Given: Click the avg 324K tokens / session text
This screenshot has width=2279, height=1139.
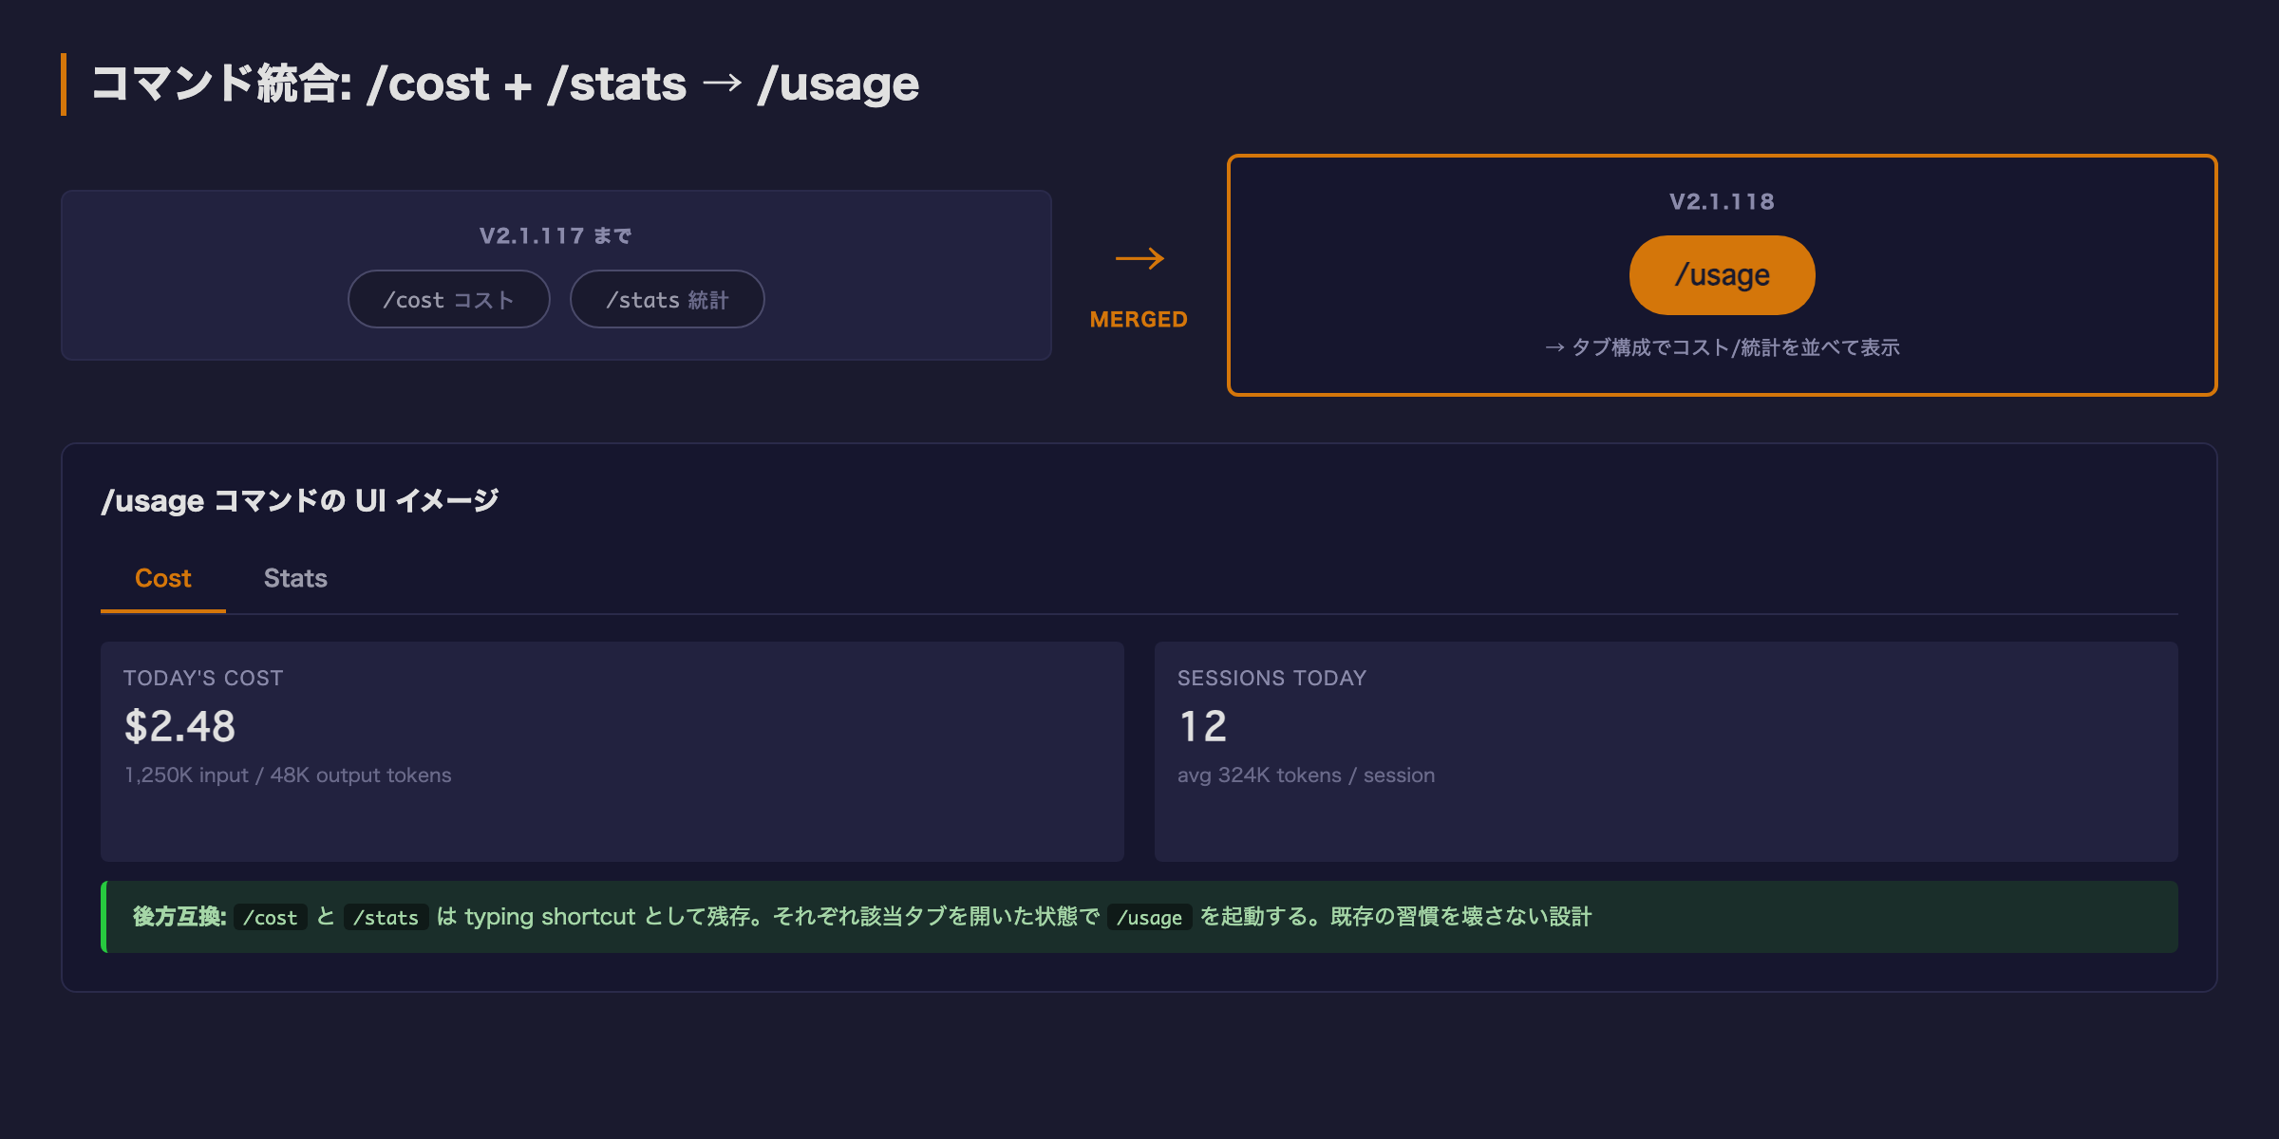Looking at the screenshot, I should click(x=1306, y=775).
